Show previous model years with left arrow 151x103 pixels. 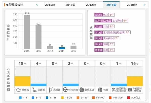(37, 4)
